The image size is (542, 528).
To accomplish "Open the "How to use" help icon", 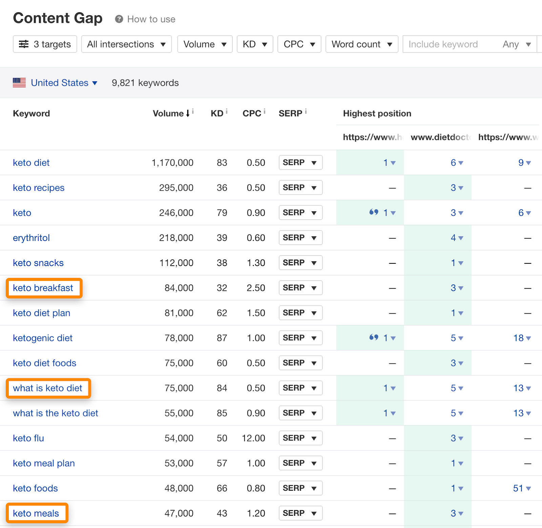I will (x=119, y=19).
